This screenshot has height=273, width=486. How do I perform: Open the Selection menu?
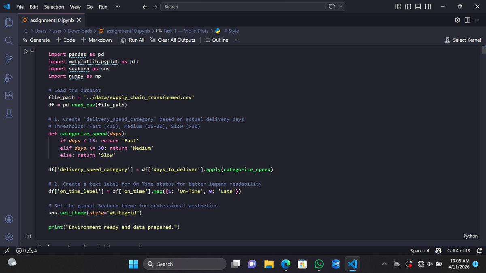[x=54, y=6]
